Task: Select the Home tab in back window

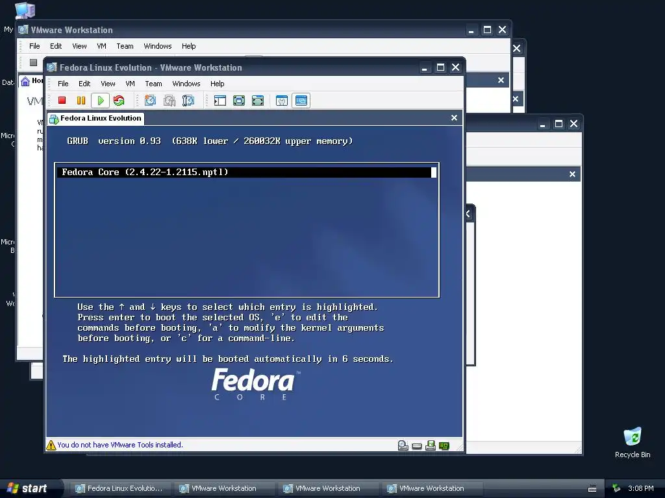Action: coord(32,80)
